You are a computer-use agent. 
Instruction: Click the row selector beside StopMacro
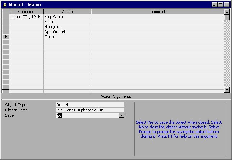[x=5, y=17]
